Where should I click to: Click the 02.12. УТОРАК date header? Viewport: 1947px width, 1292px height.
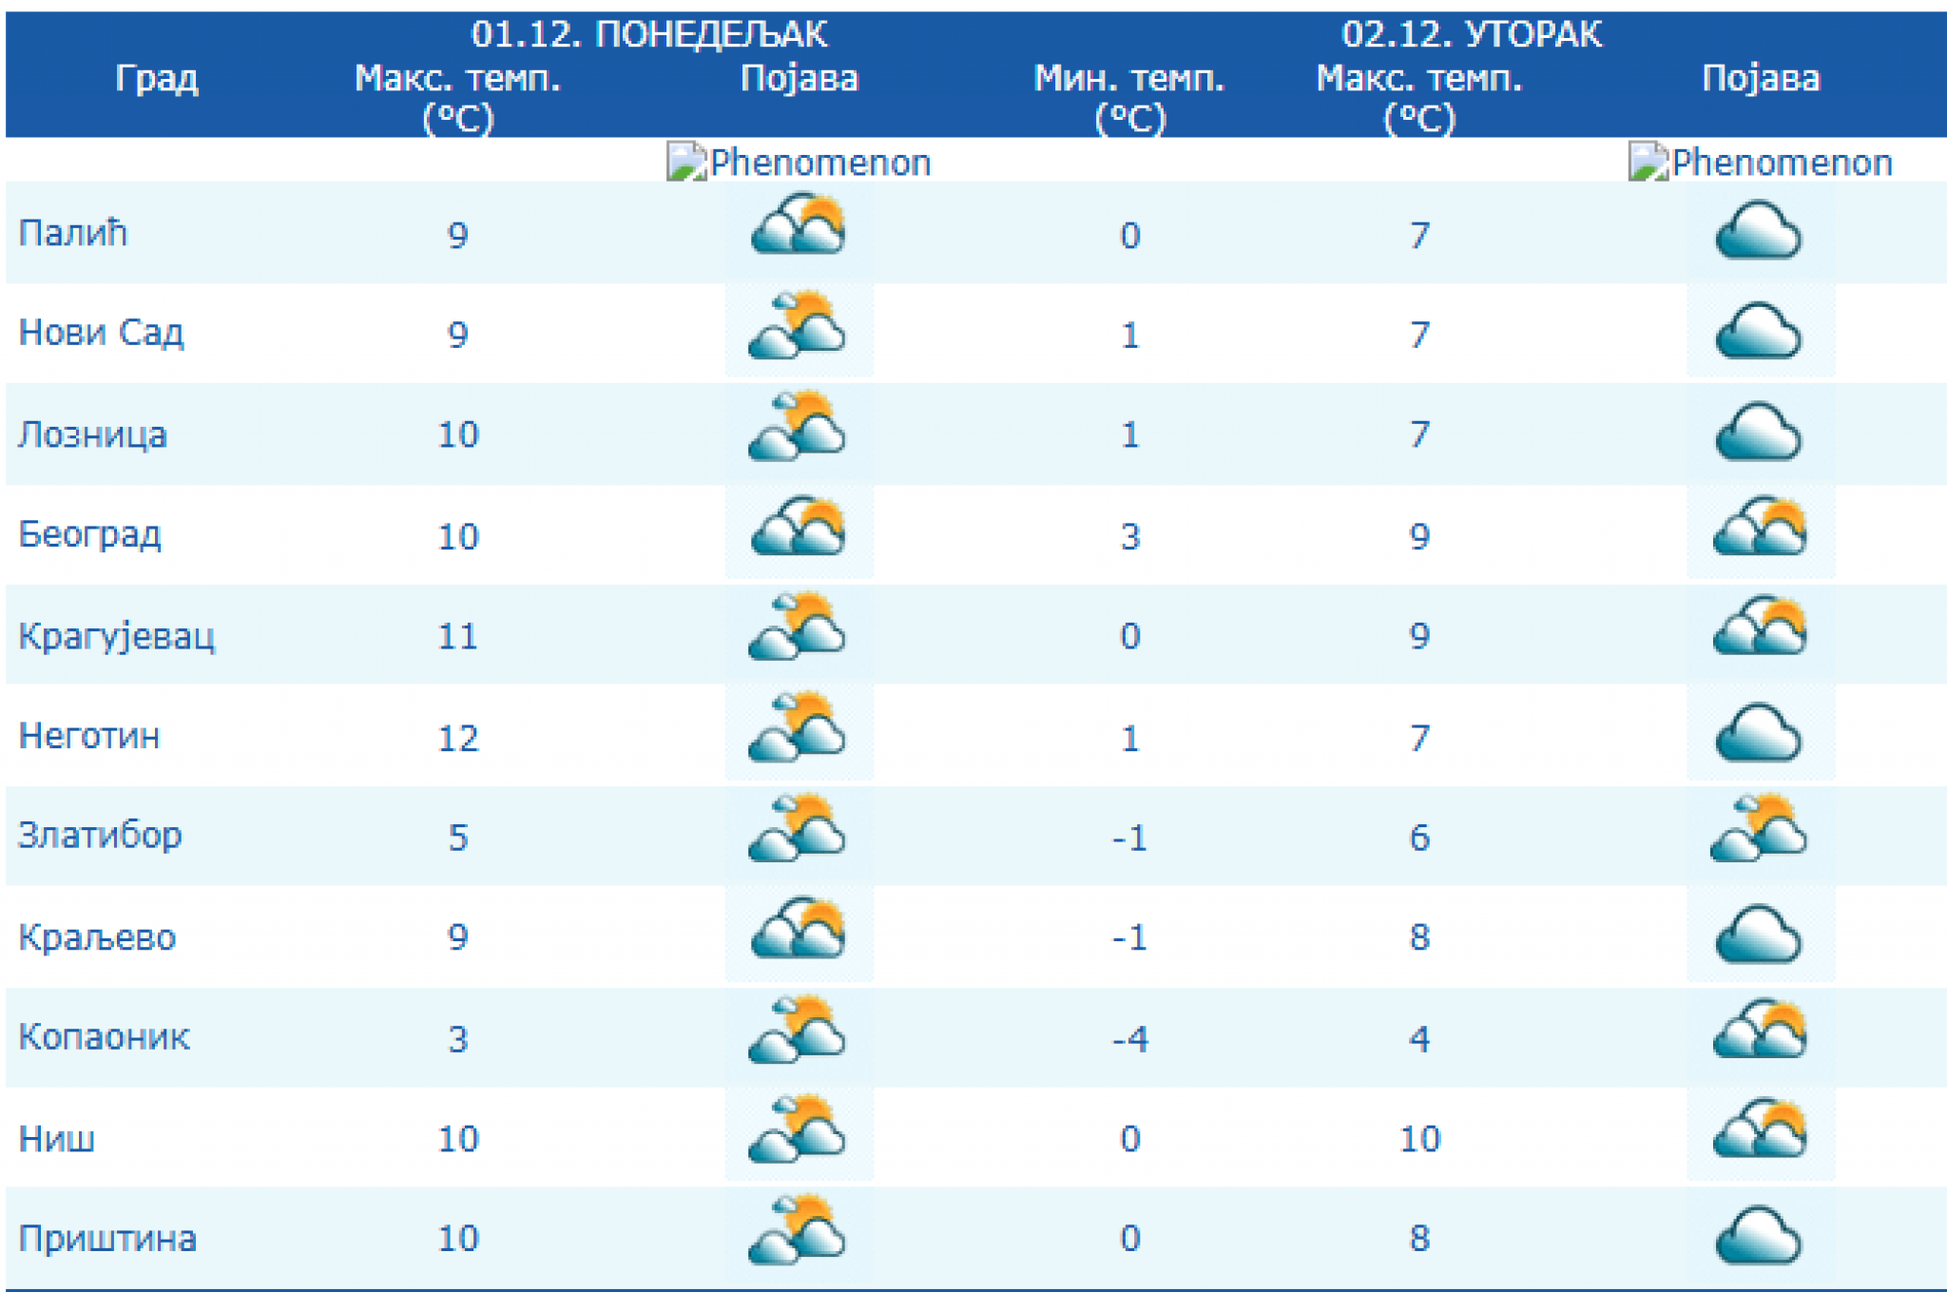point(1472,34)
